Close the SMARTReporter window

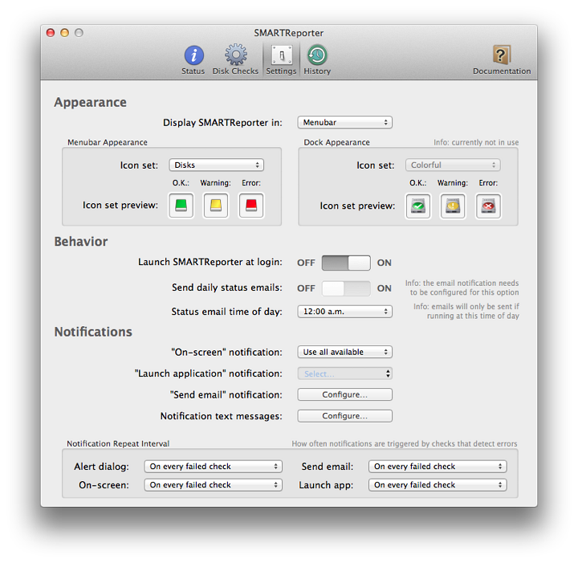(x=51, y=33)
